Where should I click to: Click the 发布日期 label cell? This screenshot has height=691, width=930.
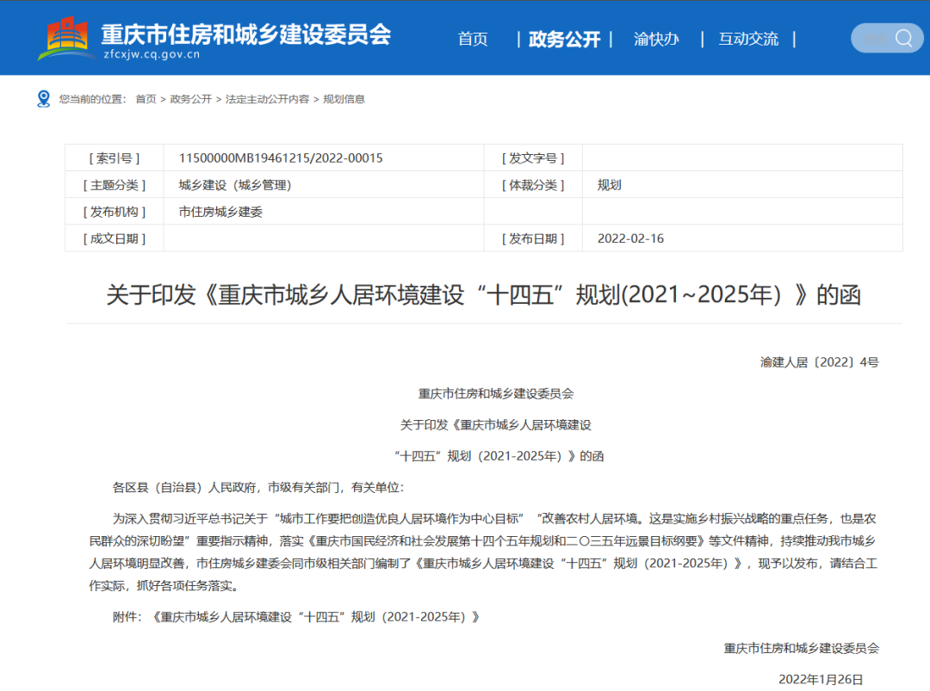point(533,238)
